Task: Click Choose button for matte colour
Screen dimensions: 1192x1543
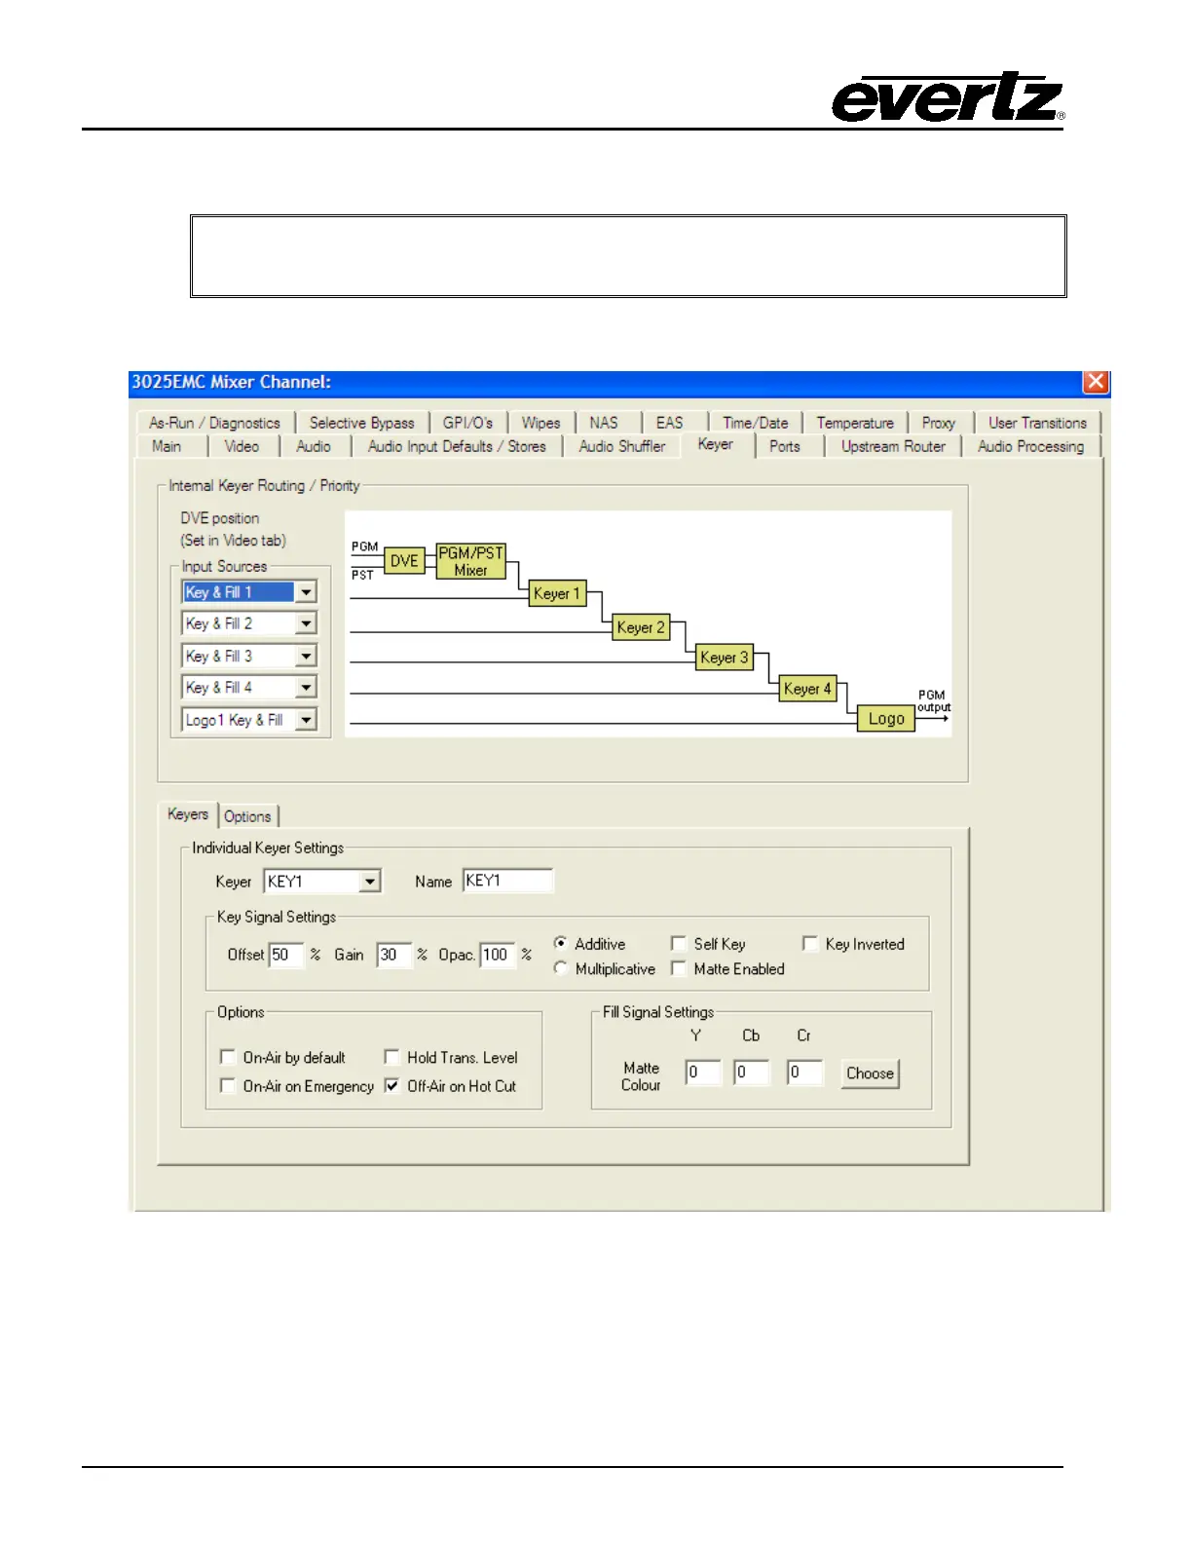Action: coord(870,1073)
